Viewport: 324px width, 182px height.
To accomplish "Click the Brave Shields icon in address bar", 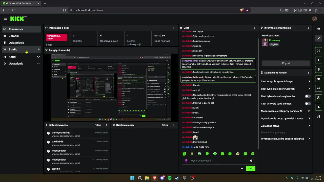I will [x=241, y=10].
